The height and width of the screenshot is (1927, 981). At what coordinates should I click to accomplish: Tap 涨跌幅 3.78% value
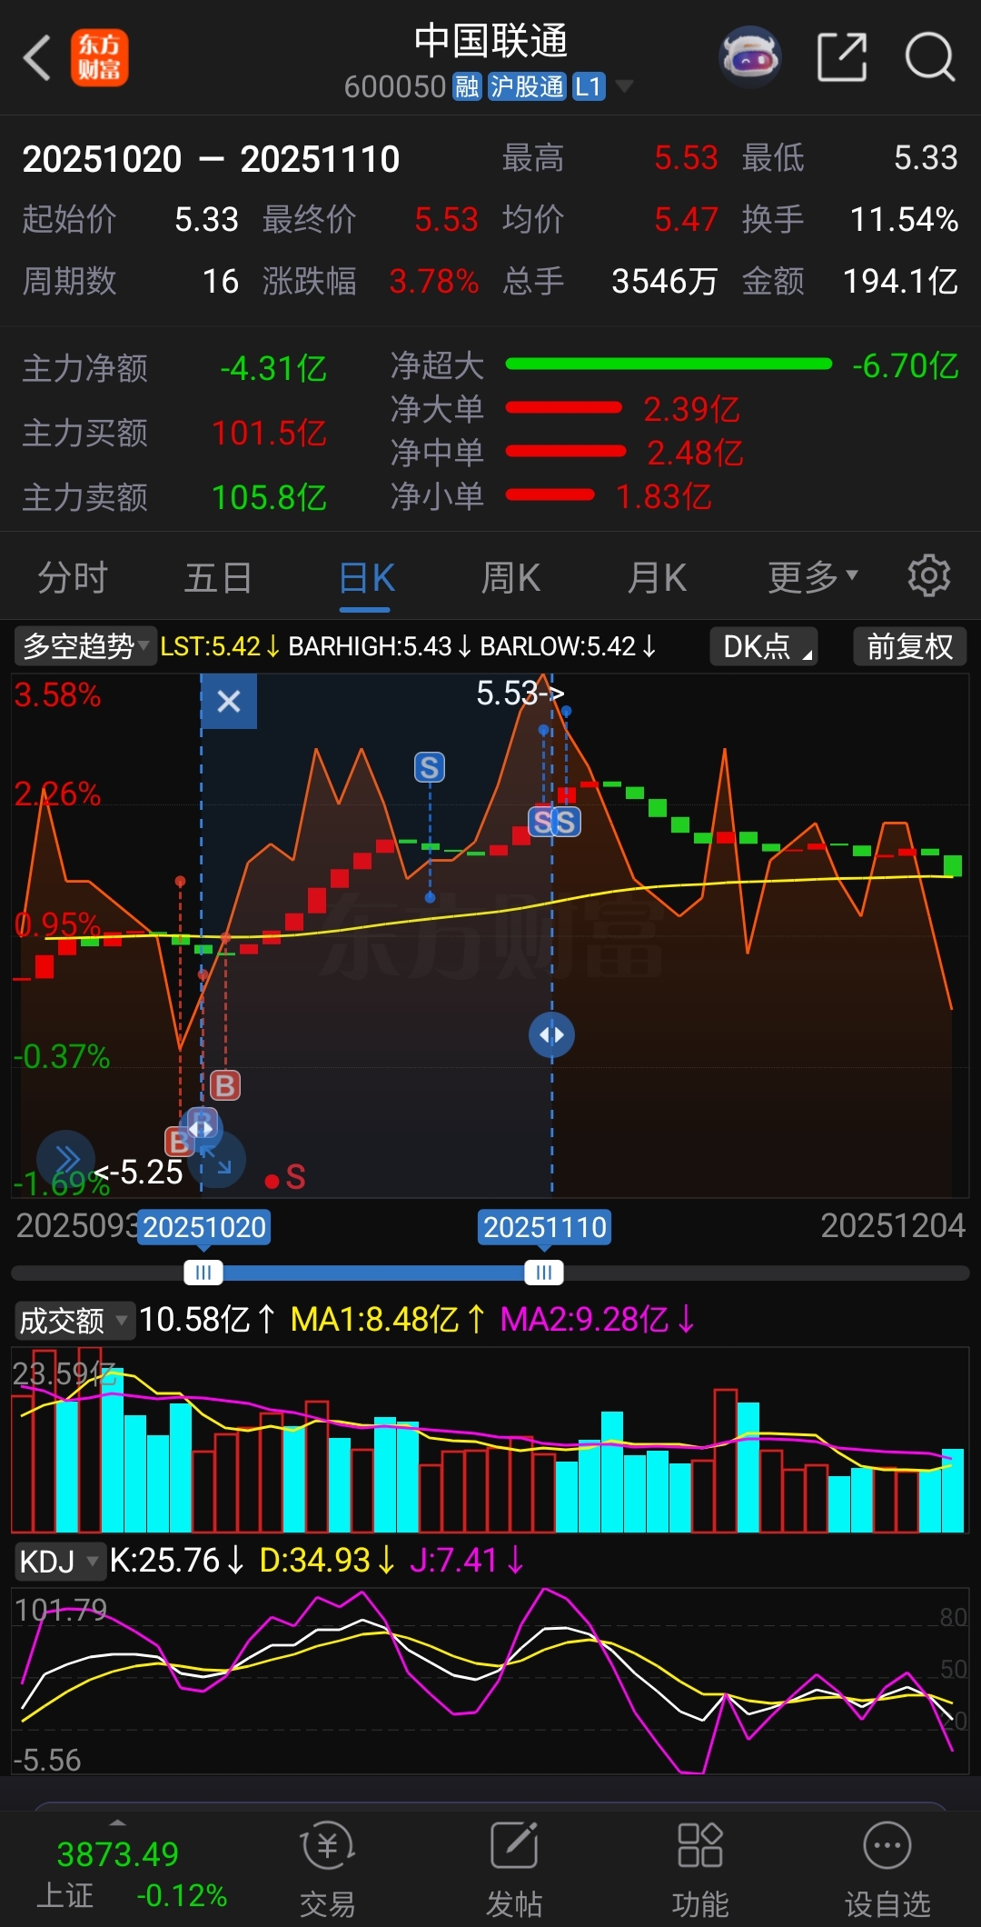(434, 281)
